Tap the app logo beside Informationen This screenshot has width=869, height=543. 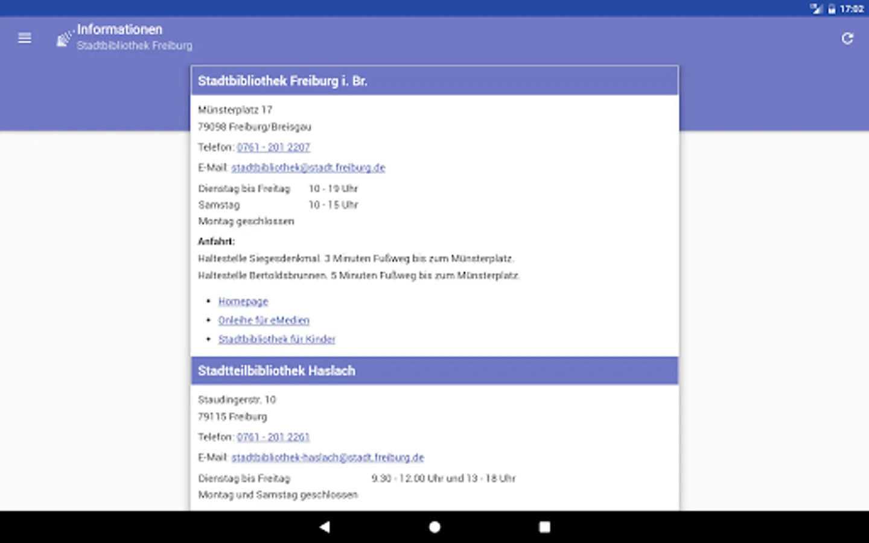pos(64,38)
